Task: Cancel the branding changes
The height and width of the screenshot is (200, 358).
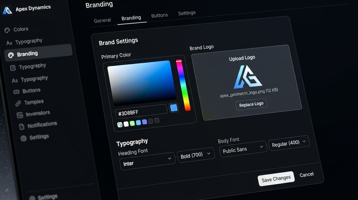Action: 306,174
